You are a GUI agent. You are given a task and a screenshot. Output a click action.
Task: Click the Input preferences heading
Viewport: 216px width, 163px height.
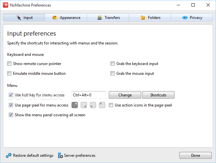tap(32, 34)
